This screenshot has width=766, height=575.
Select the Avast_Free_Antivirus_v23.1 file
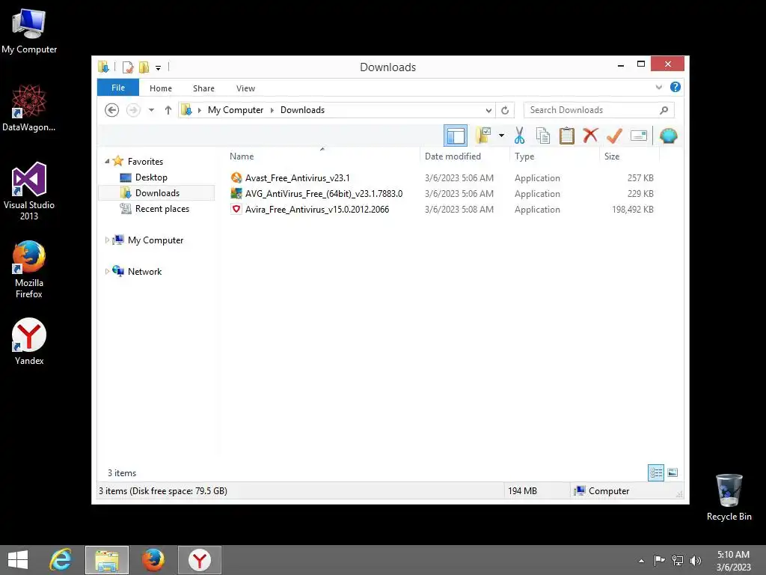[x=297, y=178]
